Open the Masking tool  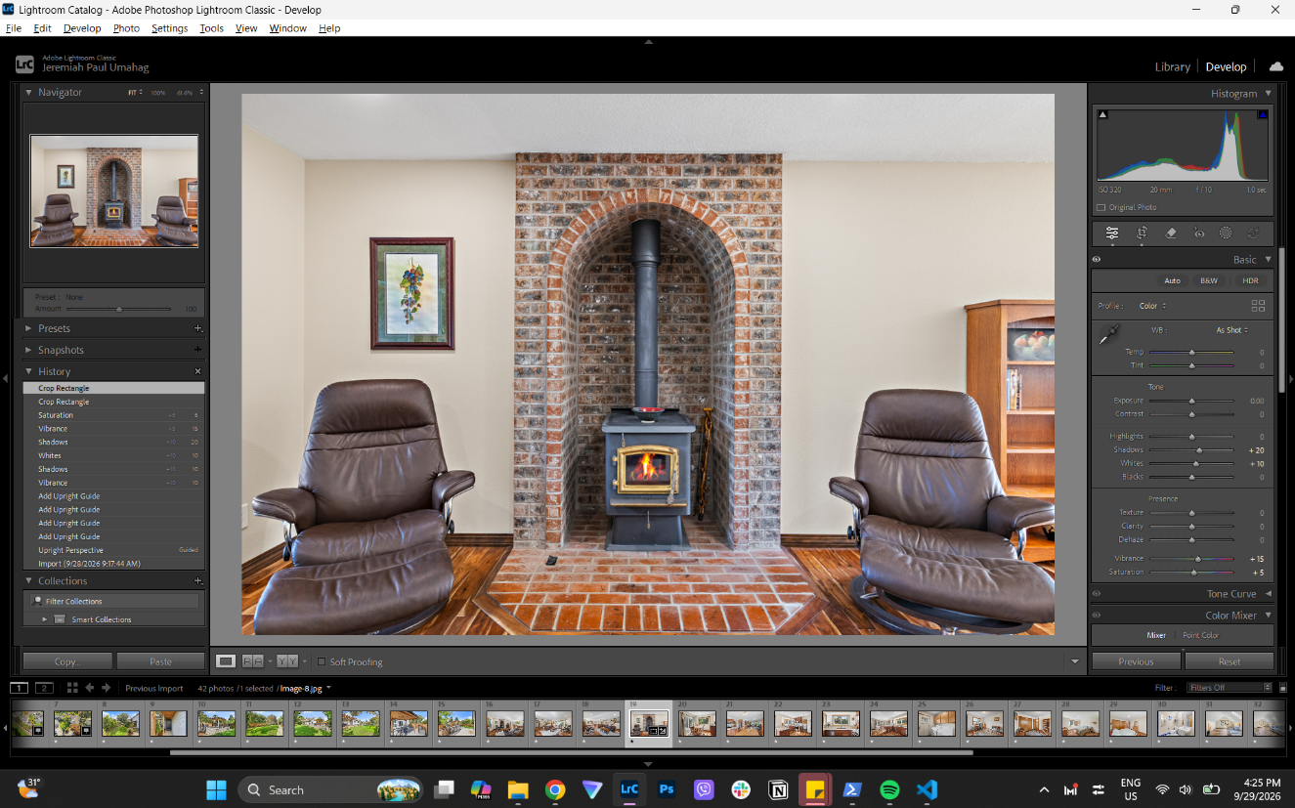[1226, 233]
